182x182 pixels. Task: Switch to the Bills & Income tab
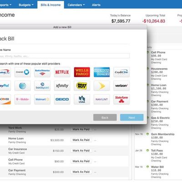click(x=51, y=5)
